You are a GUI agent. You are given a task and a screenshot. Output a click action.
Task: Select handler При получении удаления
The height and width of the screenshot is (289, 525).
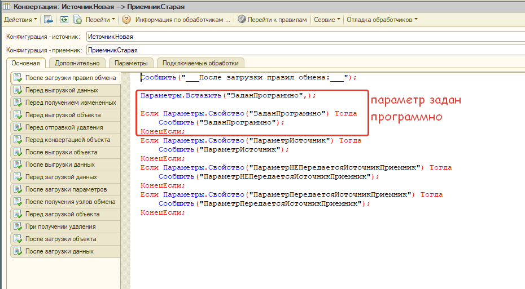(65, 226)
